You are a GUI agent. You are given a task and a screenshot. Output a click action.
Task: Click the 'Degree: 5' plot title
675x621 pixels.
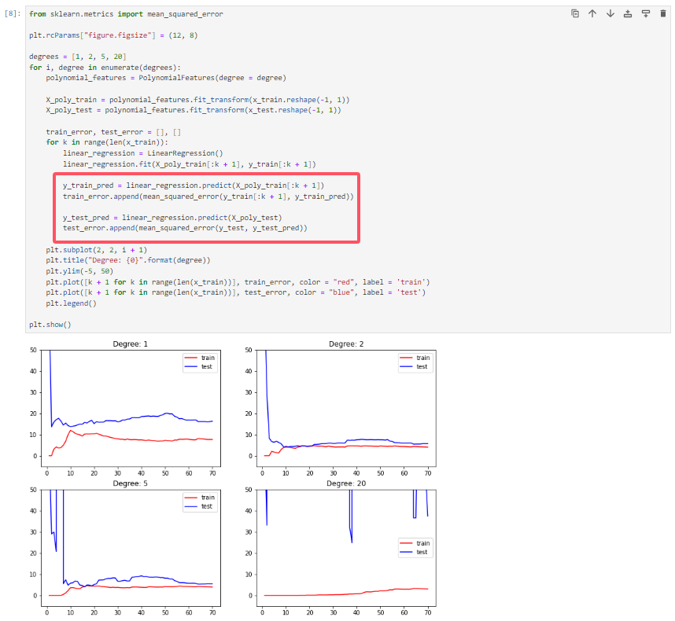click(130, 483)
